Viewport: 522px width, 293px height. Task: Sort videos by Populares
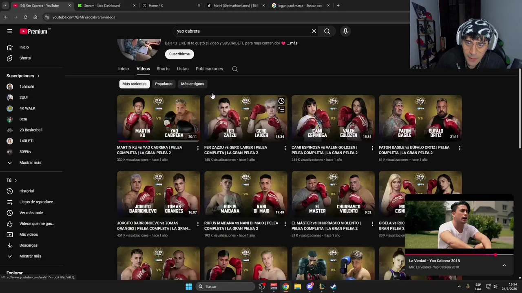point(164,84)
